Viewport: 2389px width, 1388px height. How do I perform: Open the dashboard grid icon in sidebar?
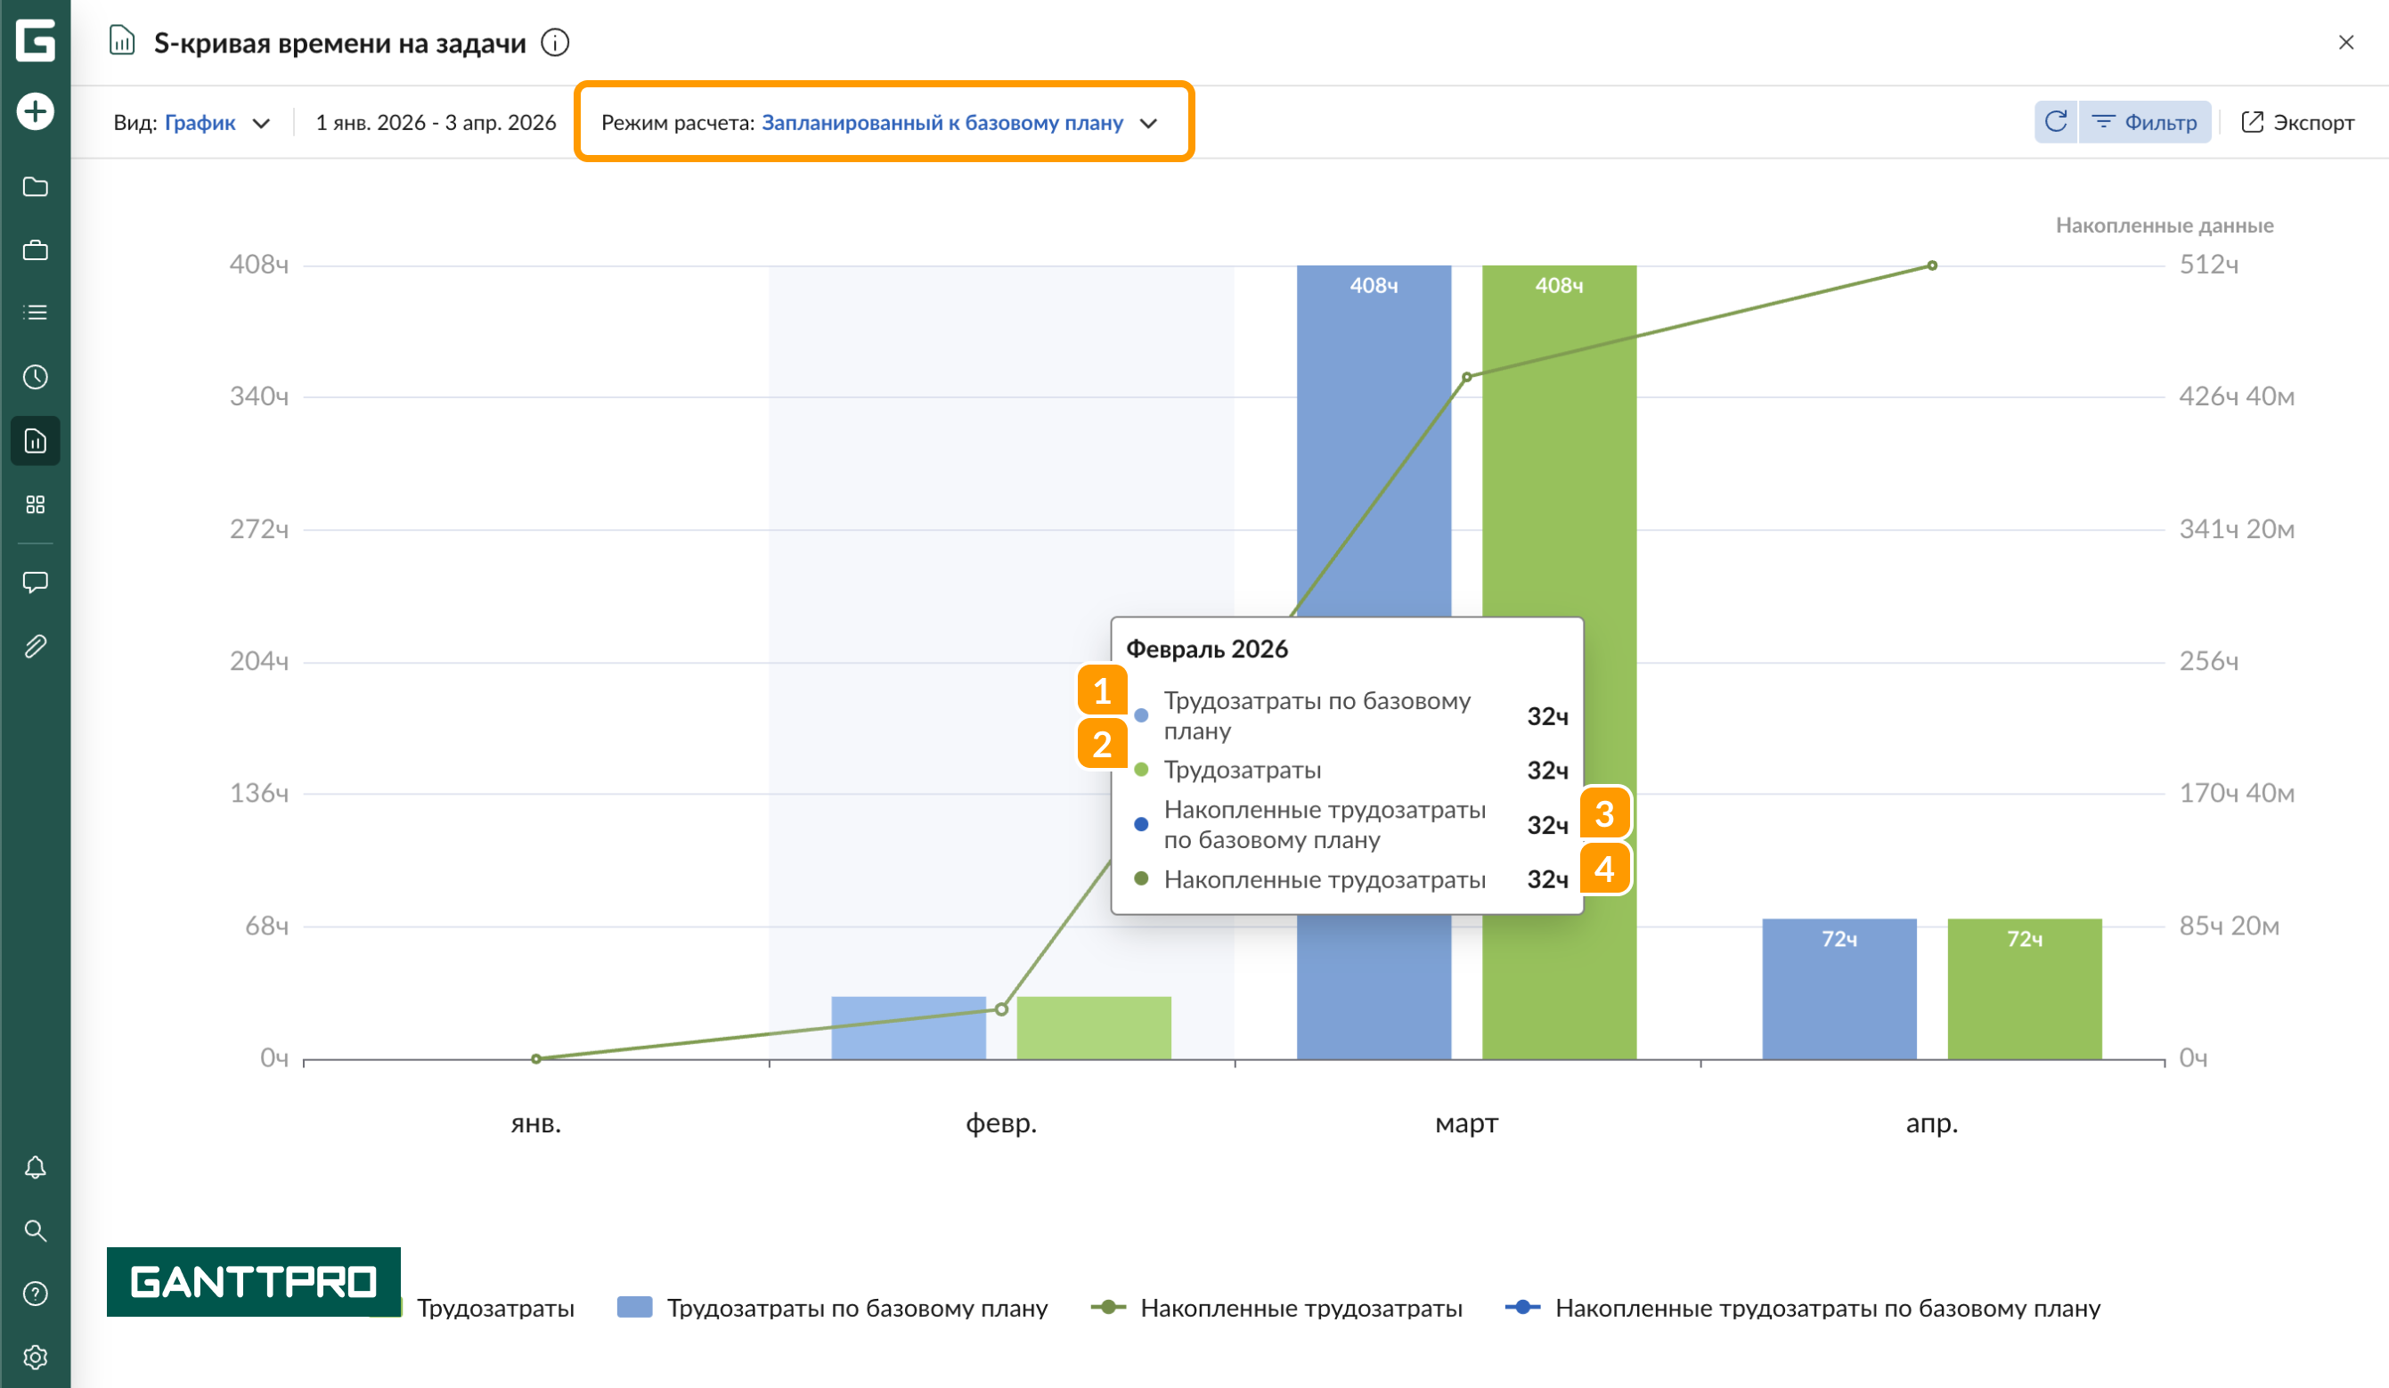click(35, 504)
